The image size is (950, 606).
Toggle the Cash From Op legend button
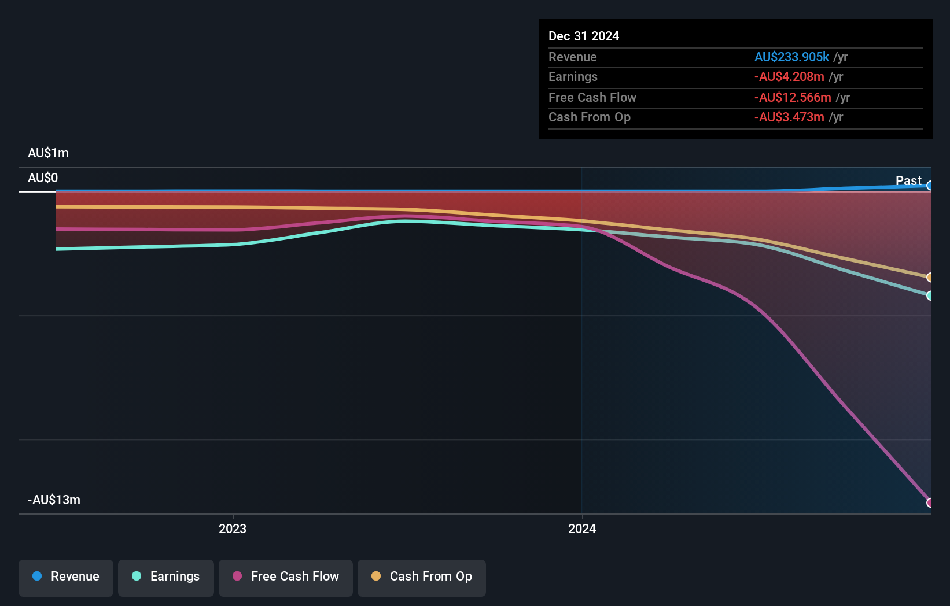[422, 578]
